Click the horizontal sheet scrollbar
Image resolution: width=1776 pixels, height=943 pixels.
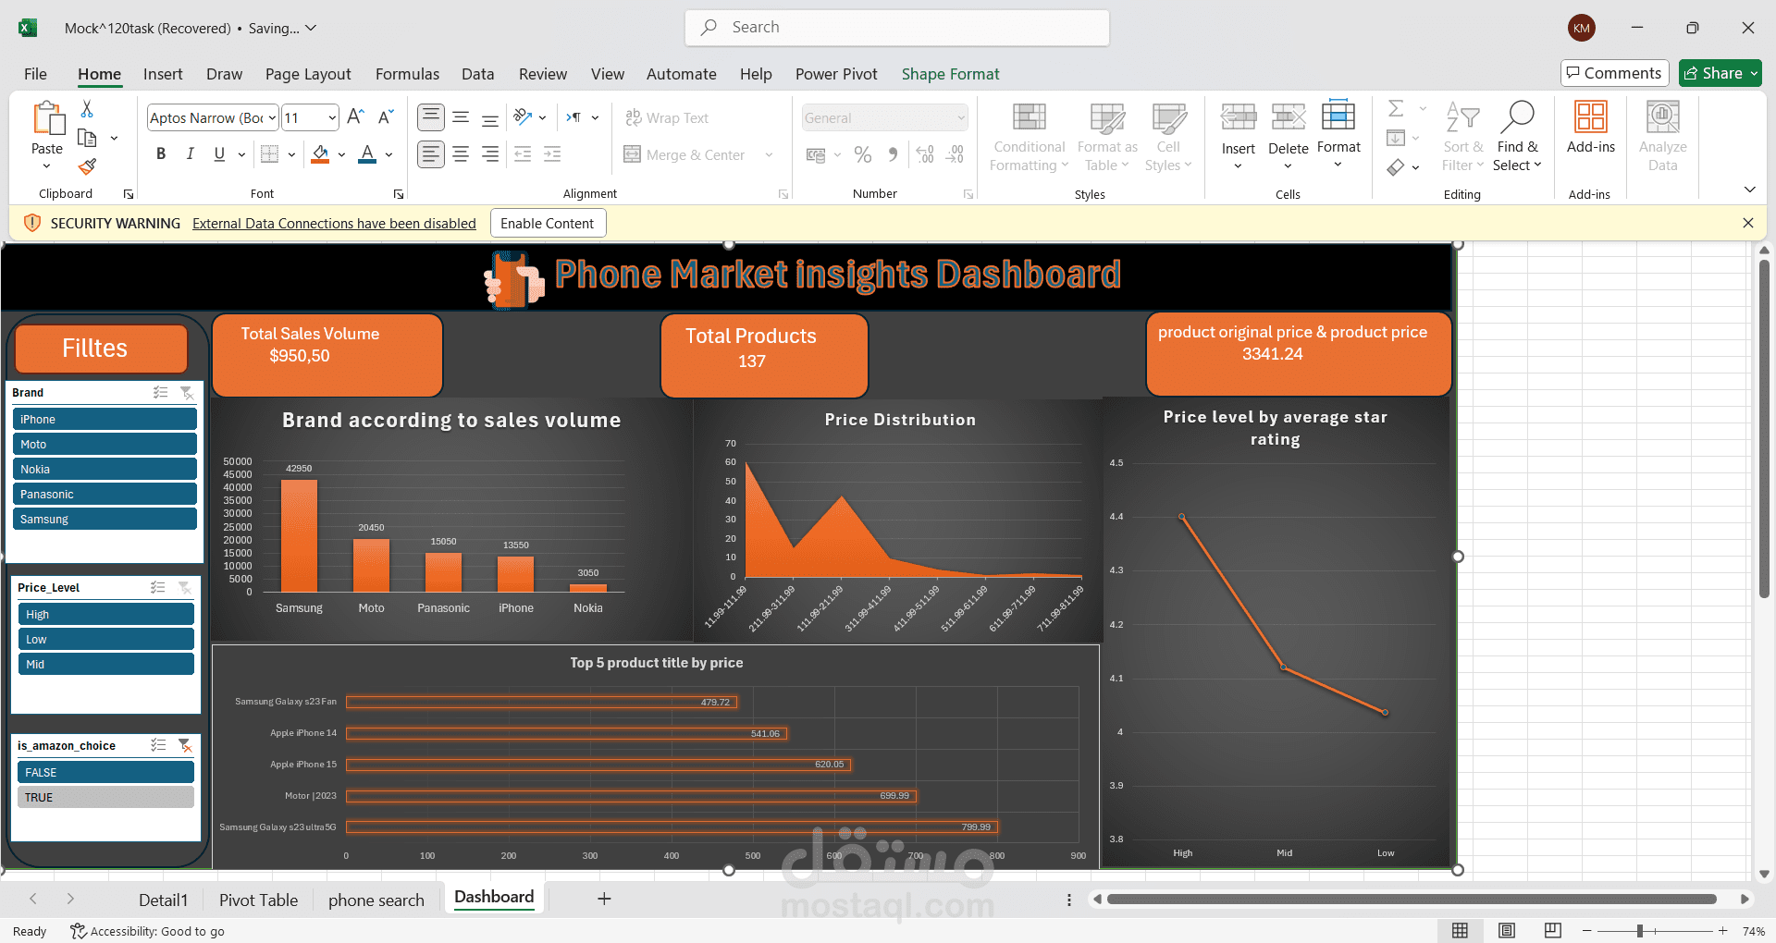click(1412, 899)
